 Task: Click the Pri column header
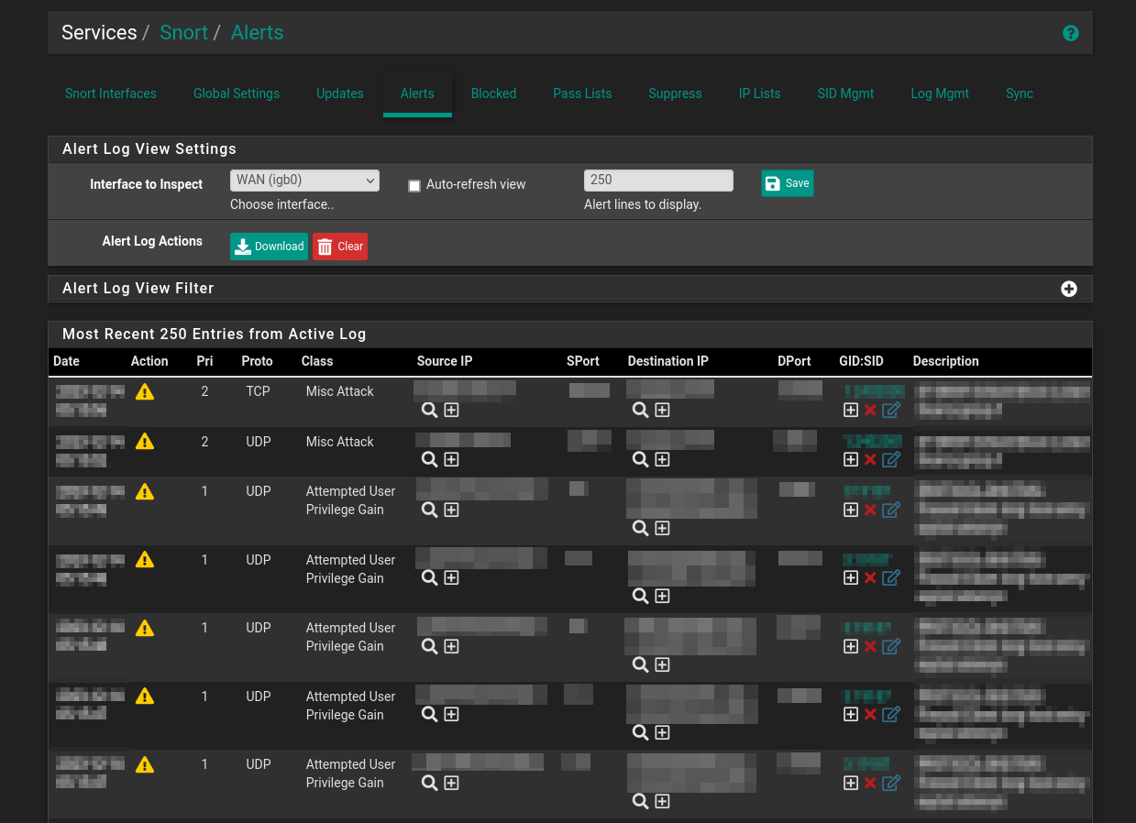tap(204, 361)
